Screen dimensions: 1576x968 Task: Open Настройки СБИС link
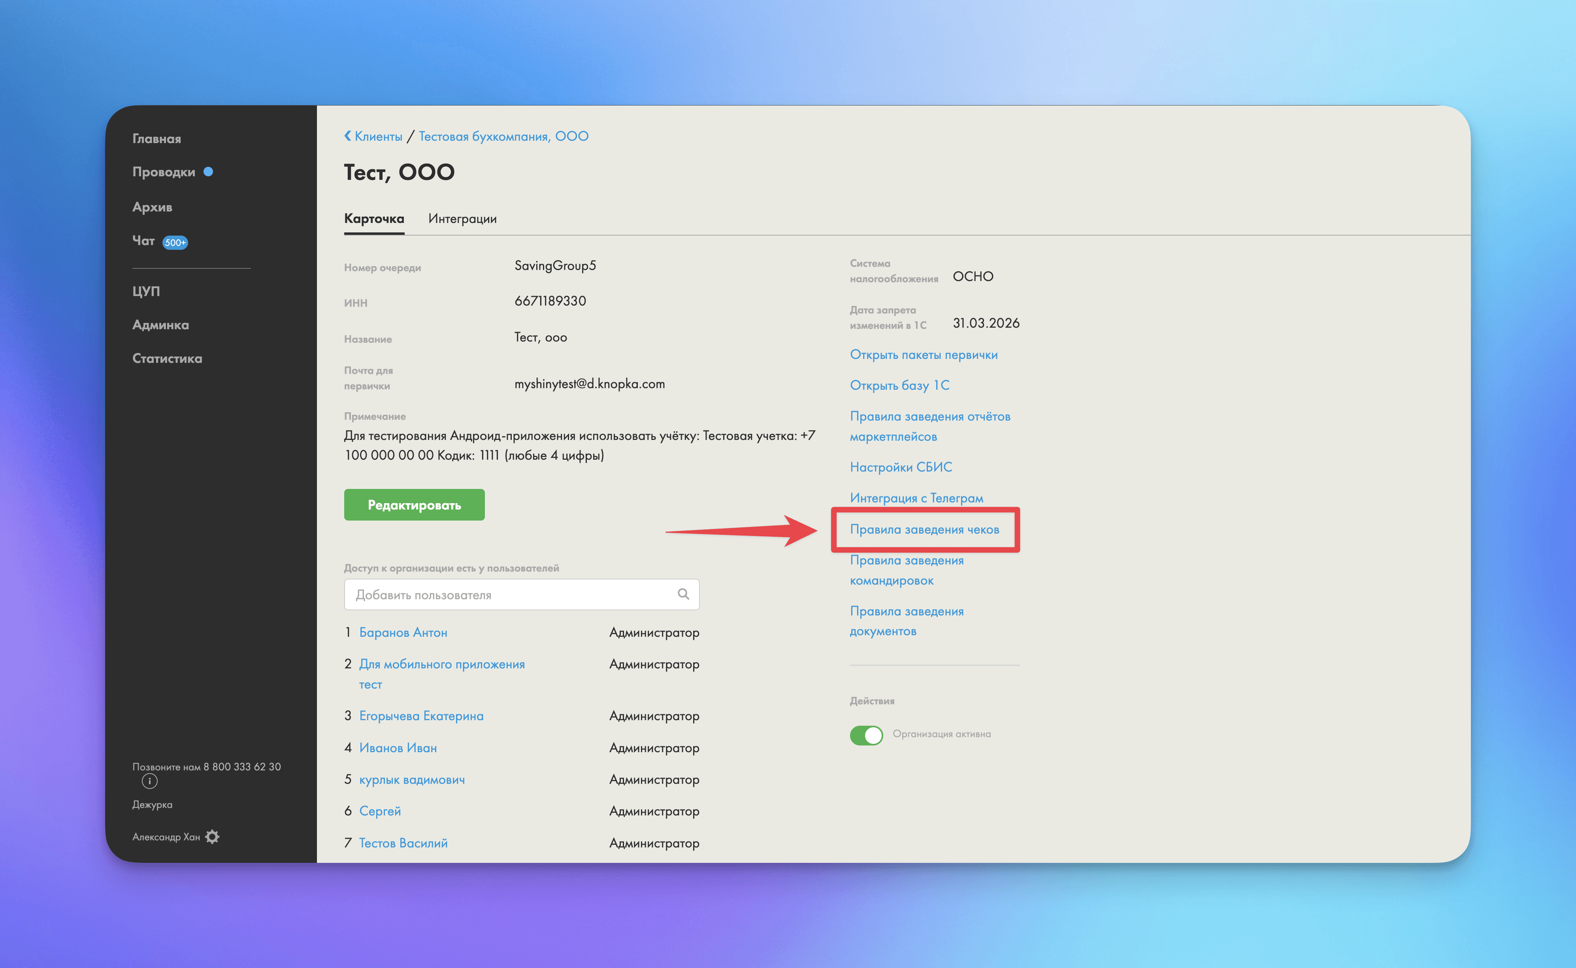[901, 467]
